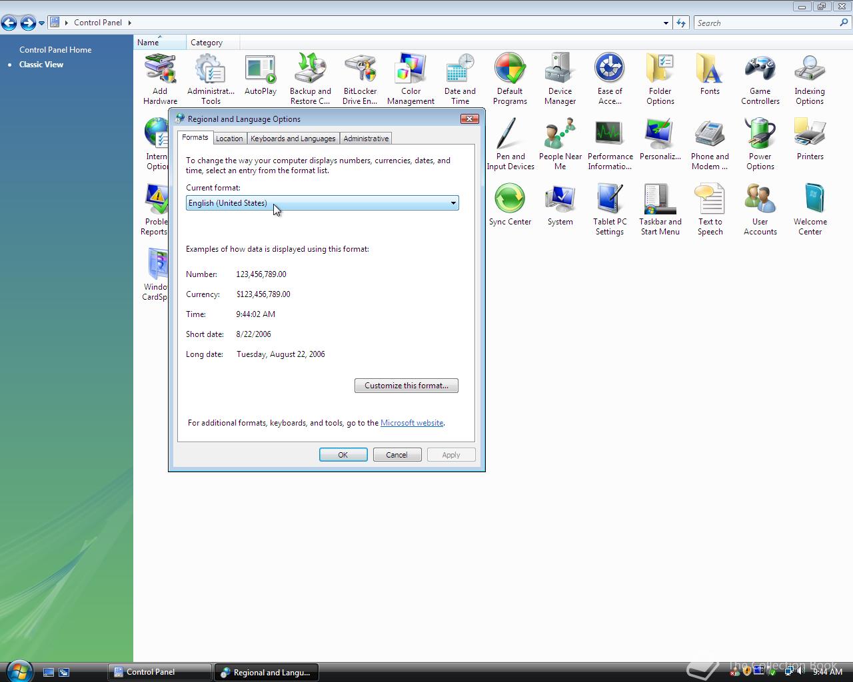Switch to Regional and Language taskbar button
Image resolution: width=853 pixels, height=682 pixels.
click(x=267, y=672)
